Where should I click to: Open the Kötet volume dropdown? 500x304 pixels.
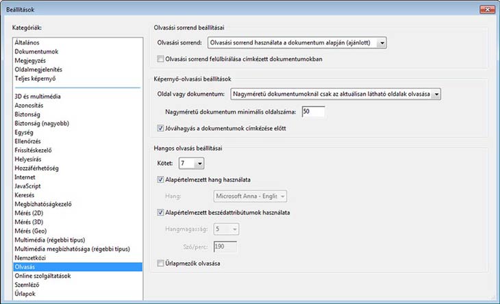coord(191,164)
